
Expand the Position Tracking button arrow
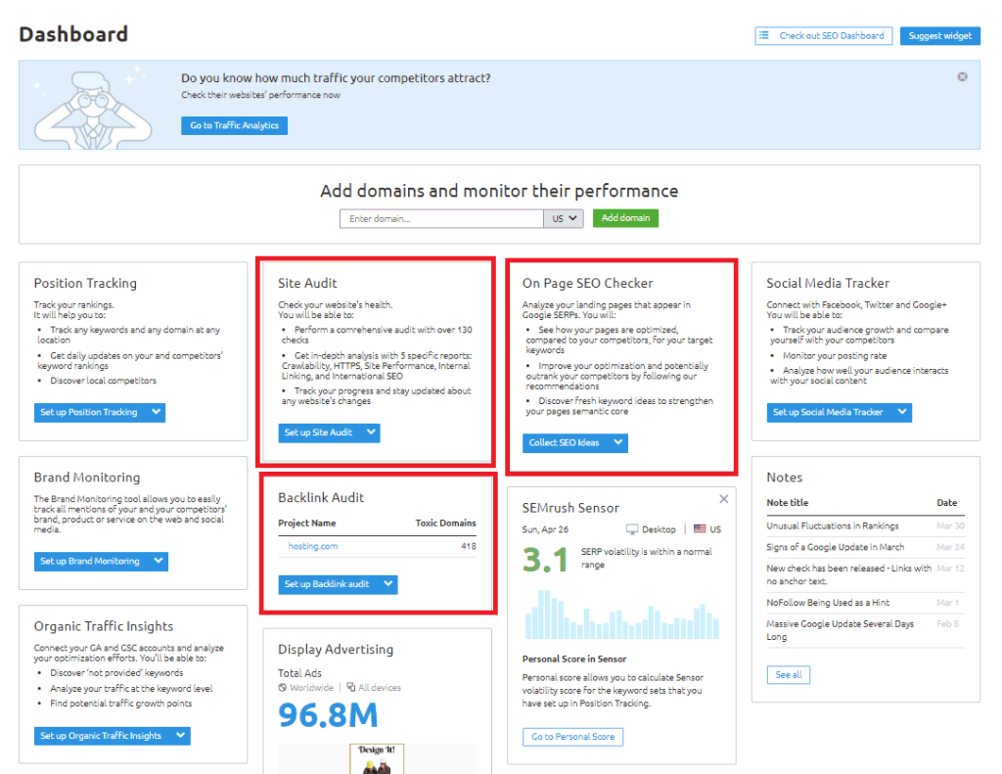156,412
